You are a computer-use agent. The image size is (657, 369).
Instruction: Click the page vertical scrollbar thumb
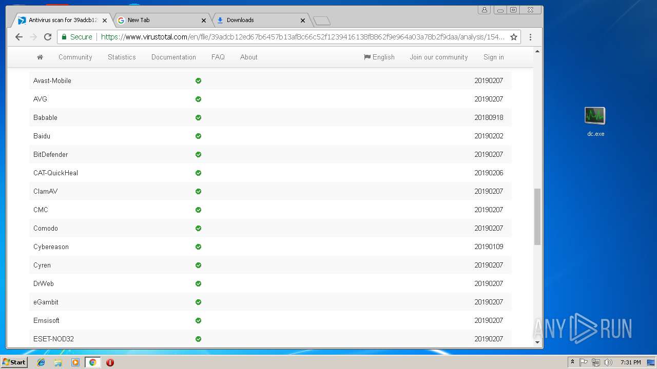pyautogui.click(x=537, y=216)
